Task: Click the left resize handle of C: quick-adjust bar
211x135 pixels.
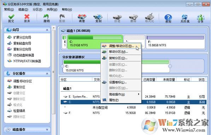Action: pos(63,66)
